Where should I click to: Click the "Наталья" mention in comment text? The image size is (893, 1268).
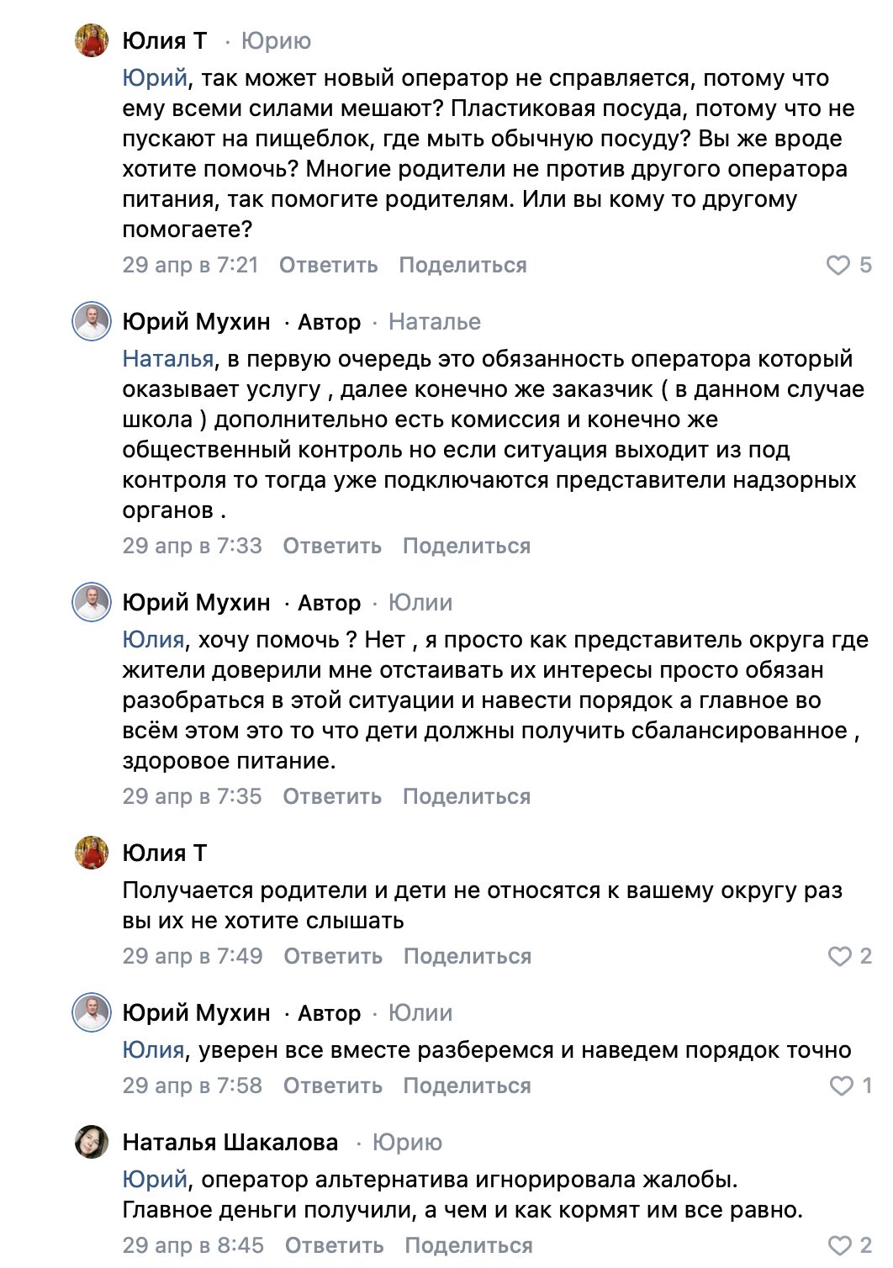click(x=168, y=359)
